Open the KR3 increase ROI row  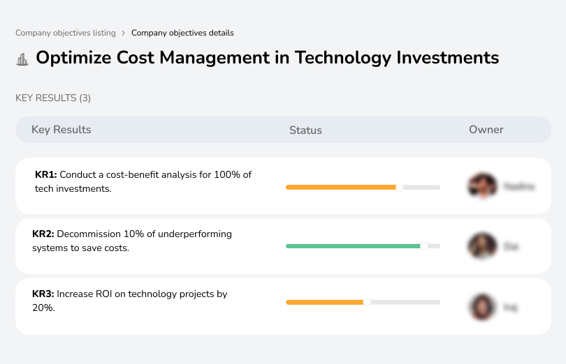tap(283, 306)
